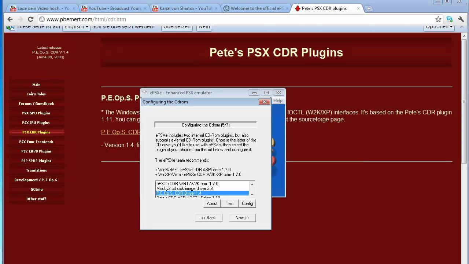
Task: Open 'GCEmu' sidebar link
Action: click(36, 190)
